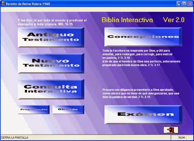Start the Exámen quiz
The height and width of the screenshot is (141, 194).
point(143,115)
